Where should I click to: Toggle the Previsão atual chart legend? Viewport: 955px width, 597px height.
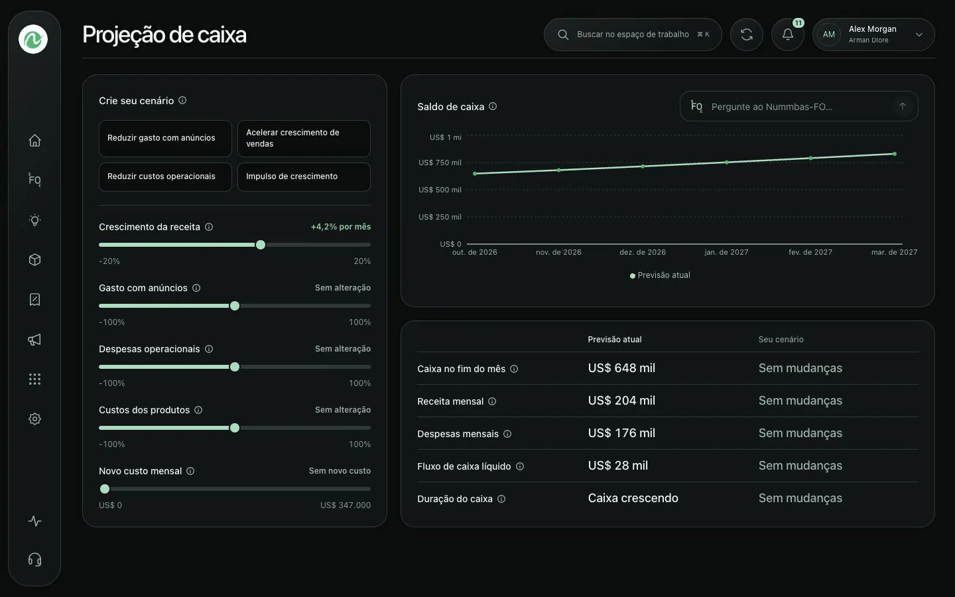[x=660, y=275]
